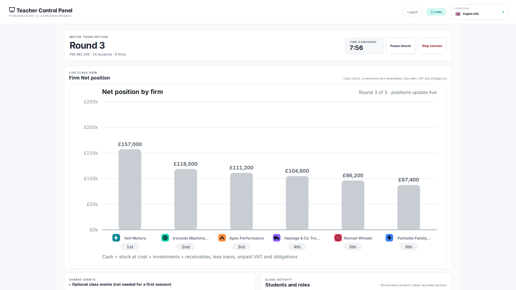Click the Haulage & Co bar
Viewport: 516px width, 290px height.
click(297, 203)
